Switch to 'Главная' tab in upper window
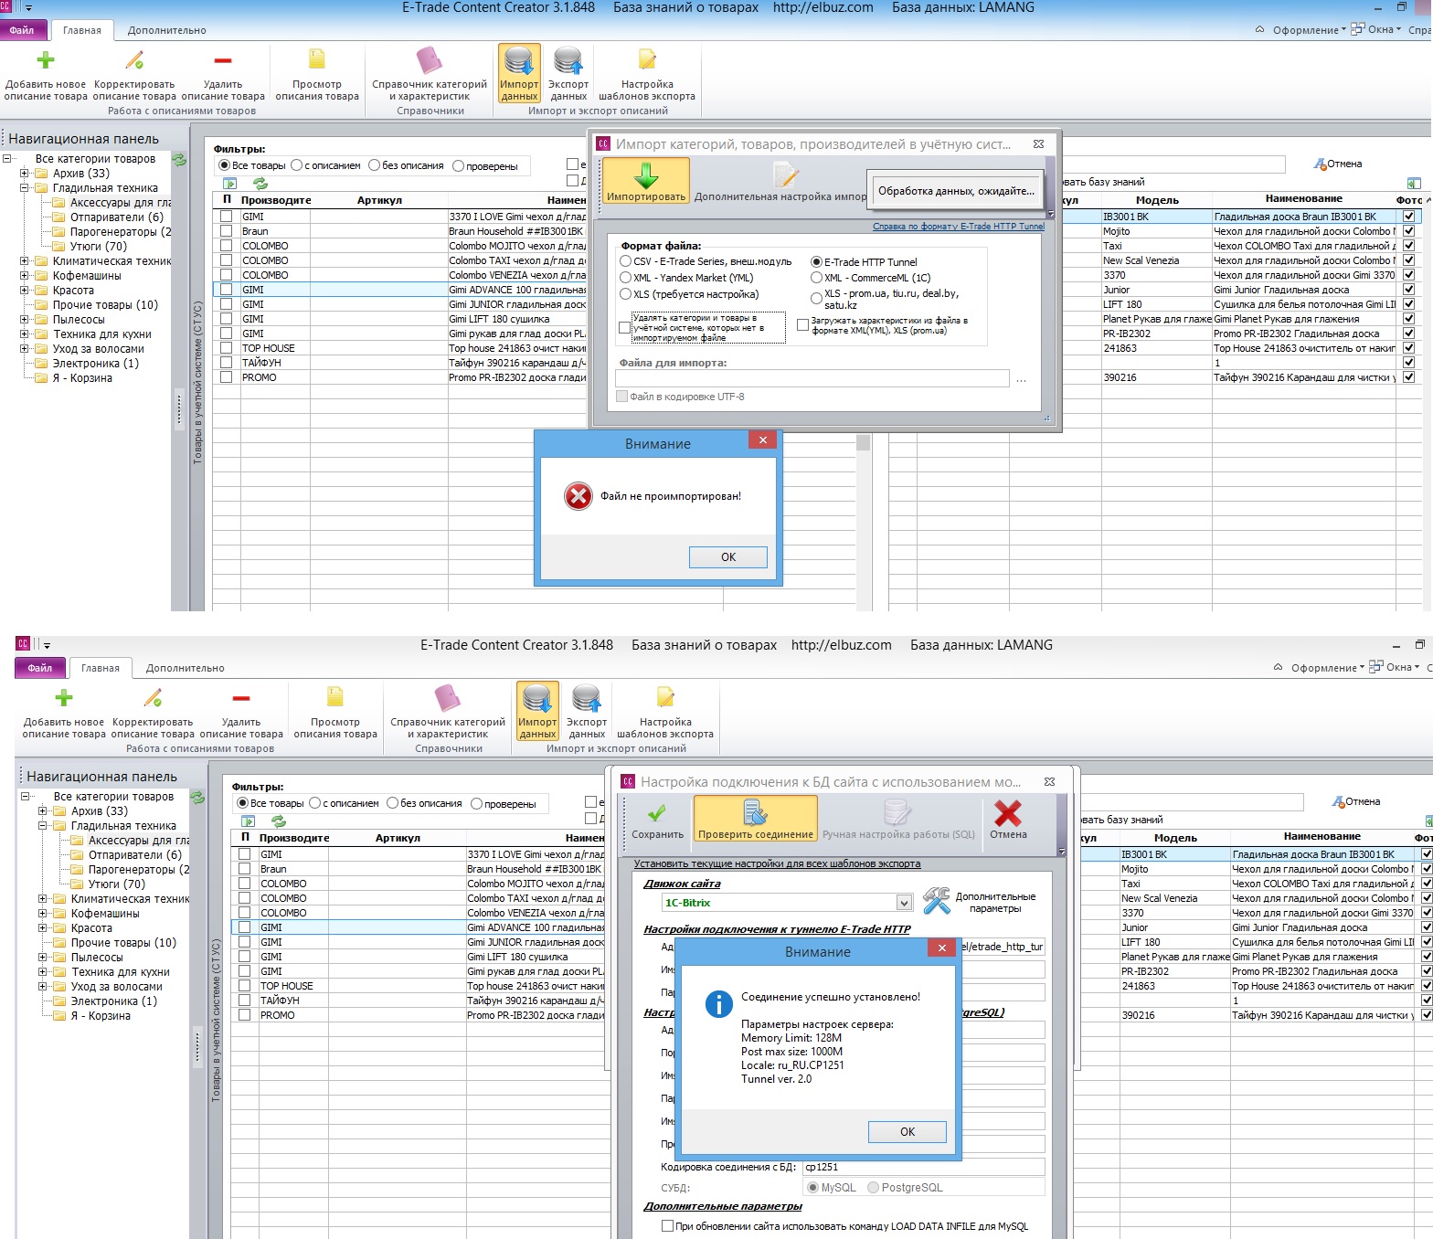Image resolution: width=1433 pixels, height=1239 pixels. point(82,30)
